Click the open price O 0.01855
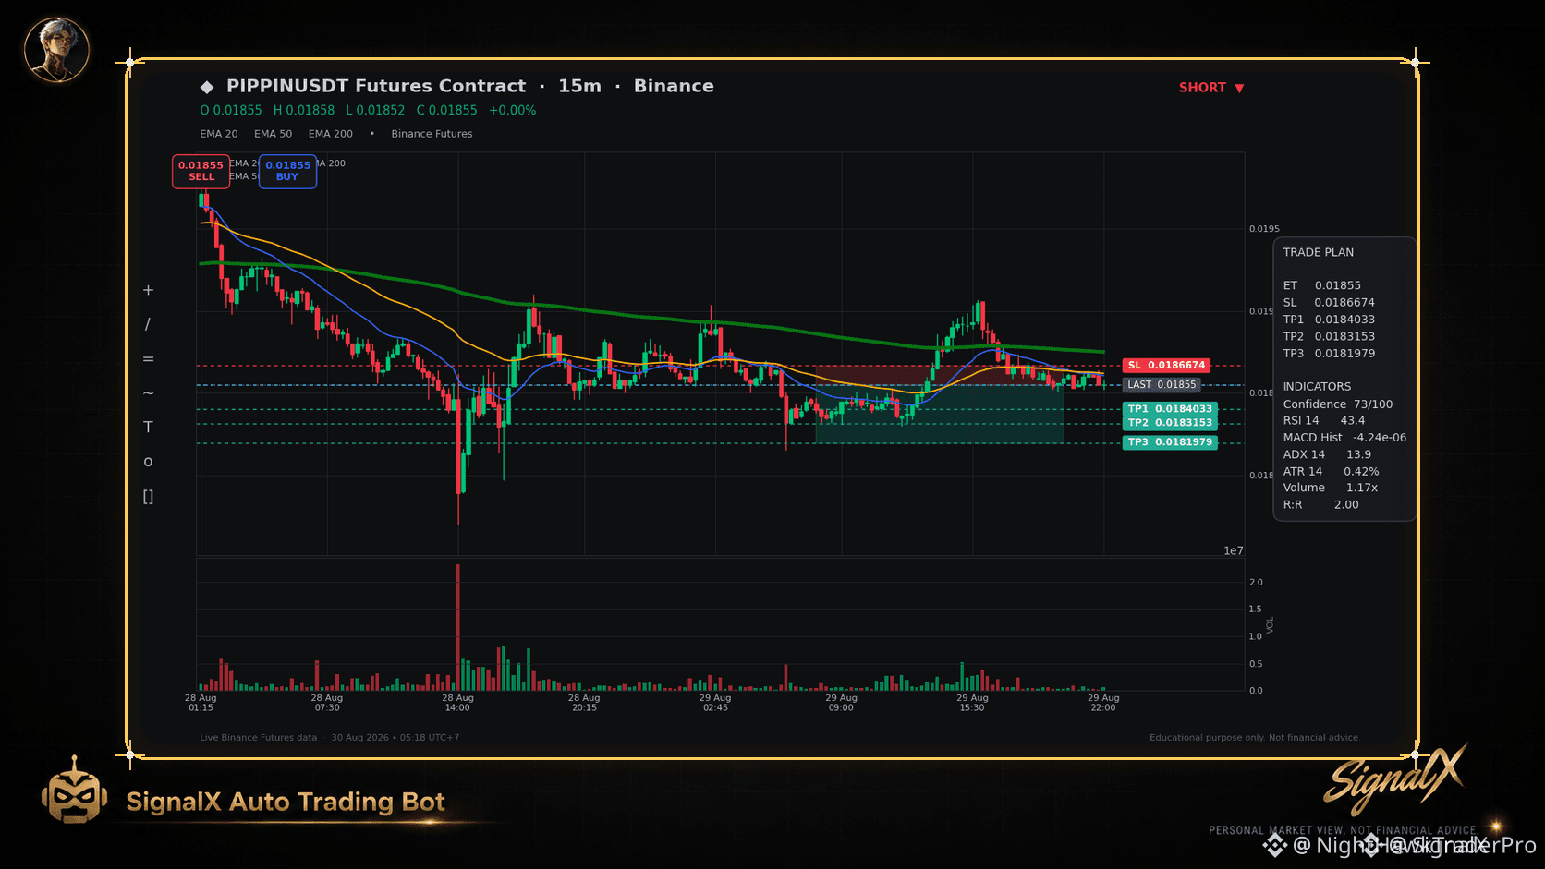This screenshot has height=869, width=1545. click(x=231, y=110)
